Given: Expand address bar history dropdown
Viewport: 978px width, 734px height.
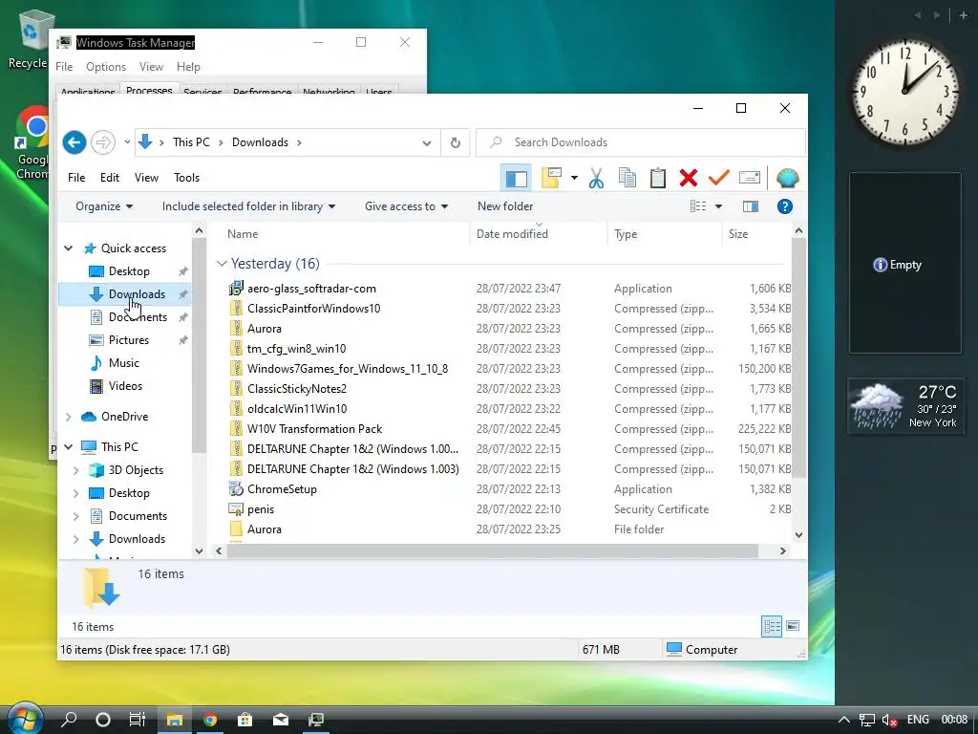Looking at the screenshot, I should 427,143.
